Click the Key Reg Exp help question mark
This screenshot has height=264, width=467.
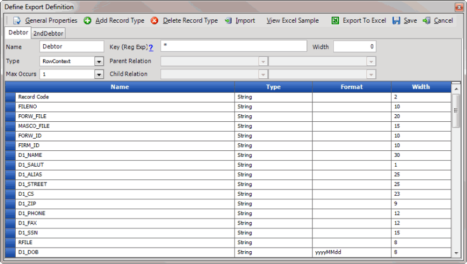tap(151, 47)
